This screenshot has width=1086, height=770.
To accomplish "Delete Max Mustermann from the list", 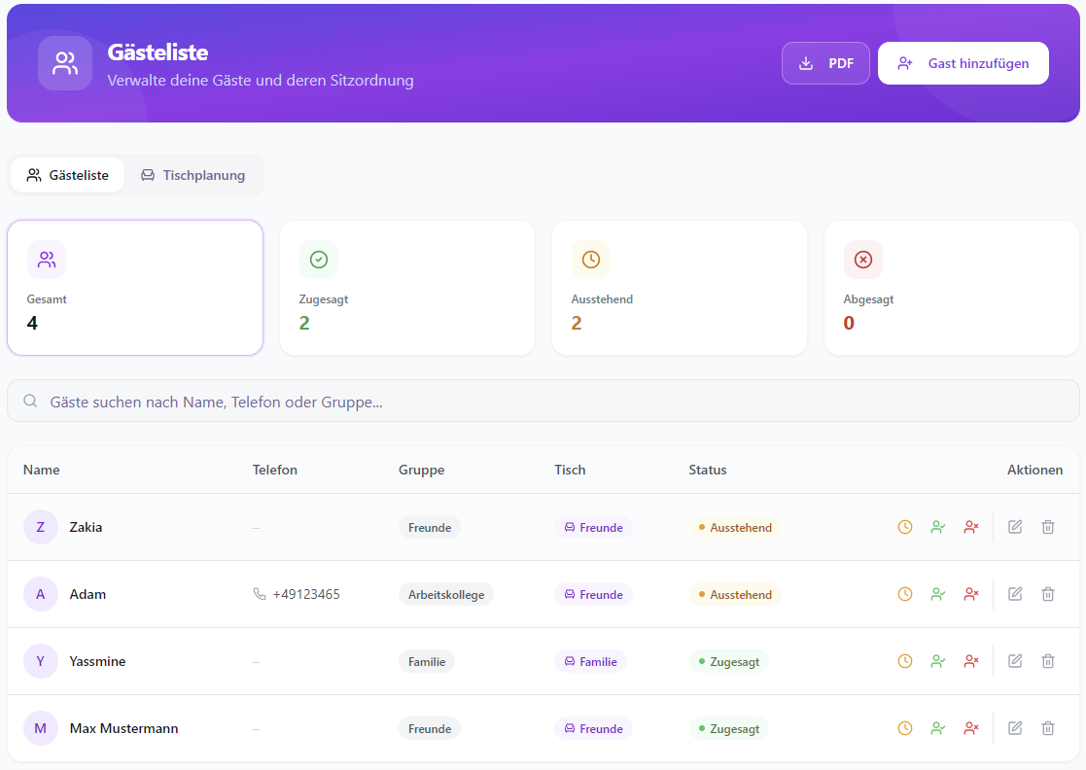I will coord(1048,728).
